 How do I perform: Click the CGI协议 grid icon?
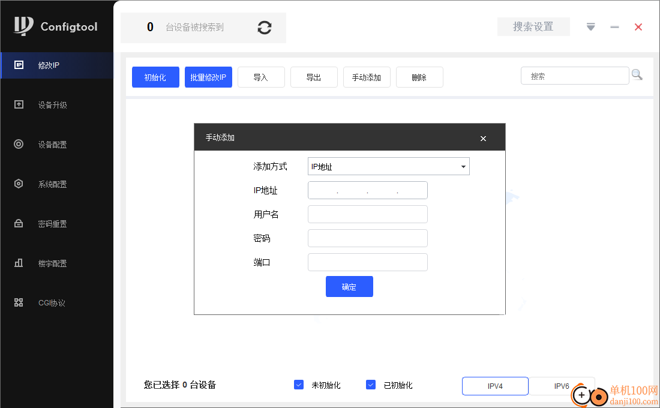(19, 302)
